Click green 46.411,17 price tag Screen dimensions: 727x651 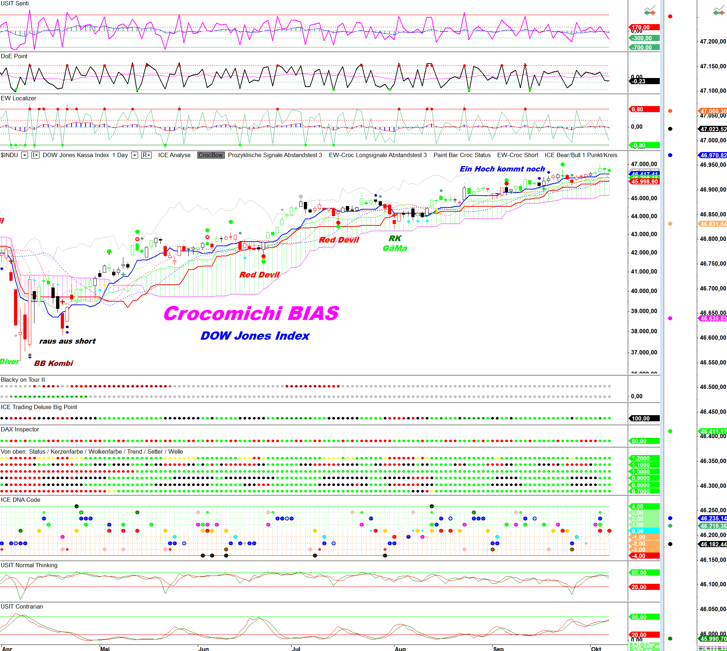pyautogui.click(x=713, y=431)
